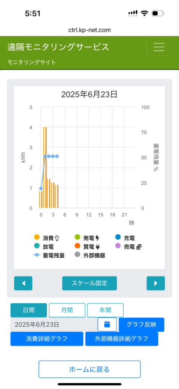Toggle the 売電 coins legend item
Viewport: 179px width, 389px height.
pos(129,247)
